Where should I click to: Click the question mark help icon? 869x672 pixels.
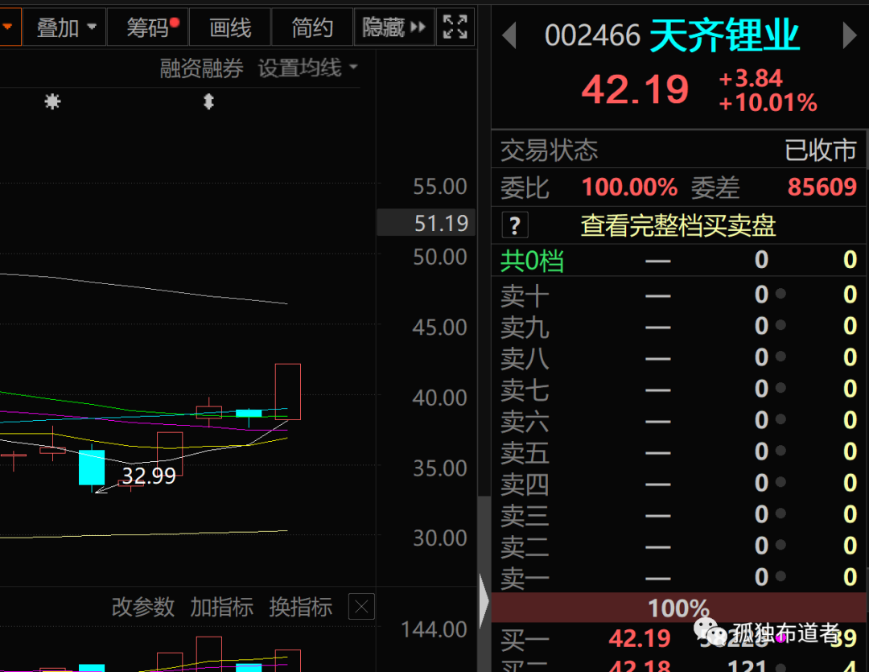tap(515, 225)
